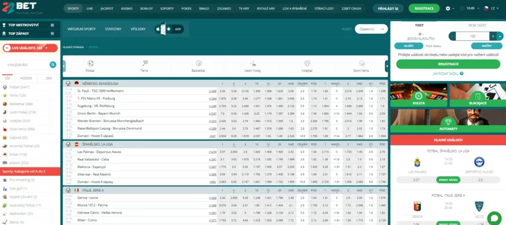Viewport: 506px width, 225px height.
Task: Click the German flag of Bundesliga header
Action: (x=76, y=83)
